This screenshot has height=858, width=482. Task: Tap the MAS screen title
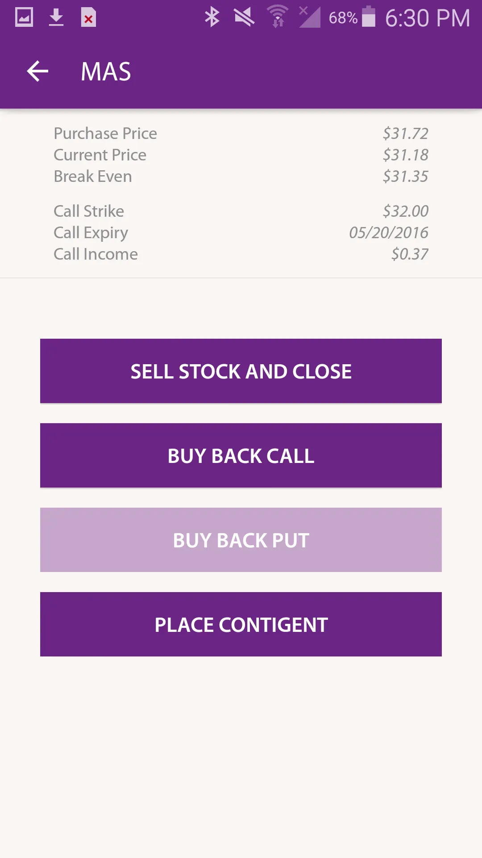click(x=106, y=71)
